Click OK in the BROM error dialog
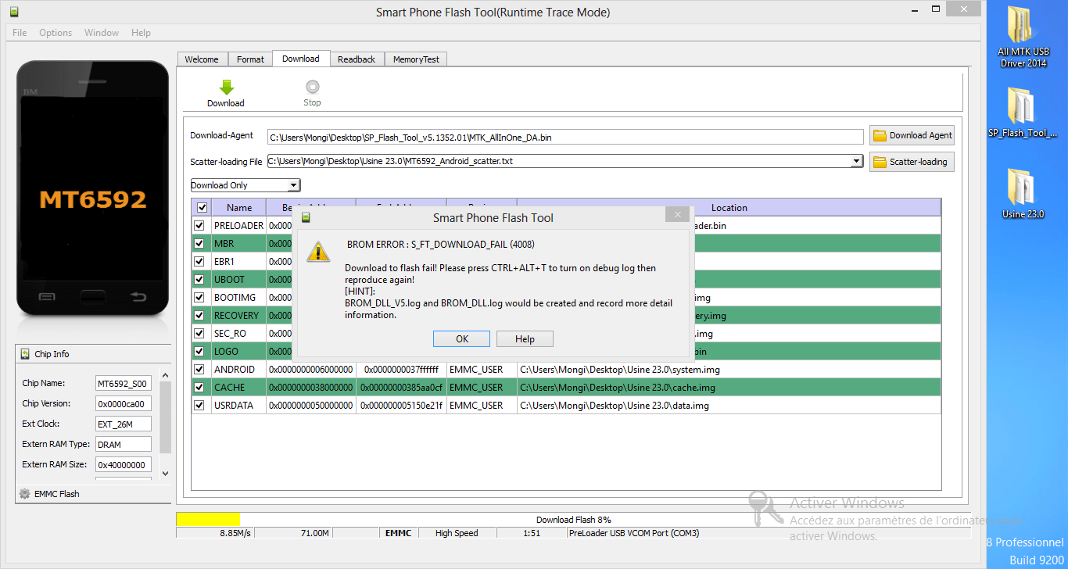Screen dimensions: 1068x569 click(462, 339)
